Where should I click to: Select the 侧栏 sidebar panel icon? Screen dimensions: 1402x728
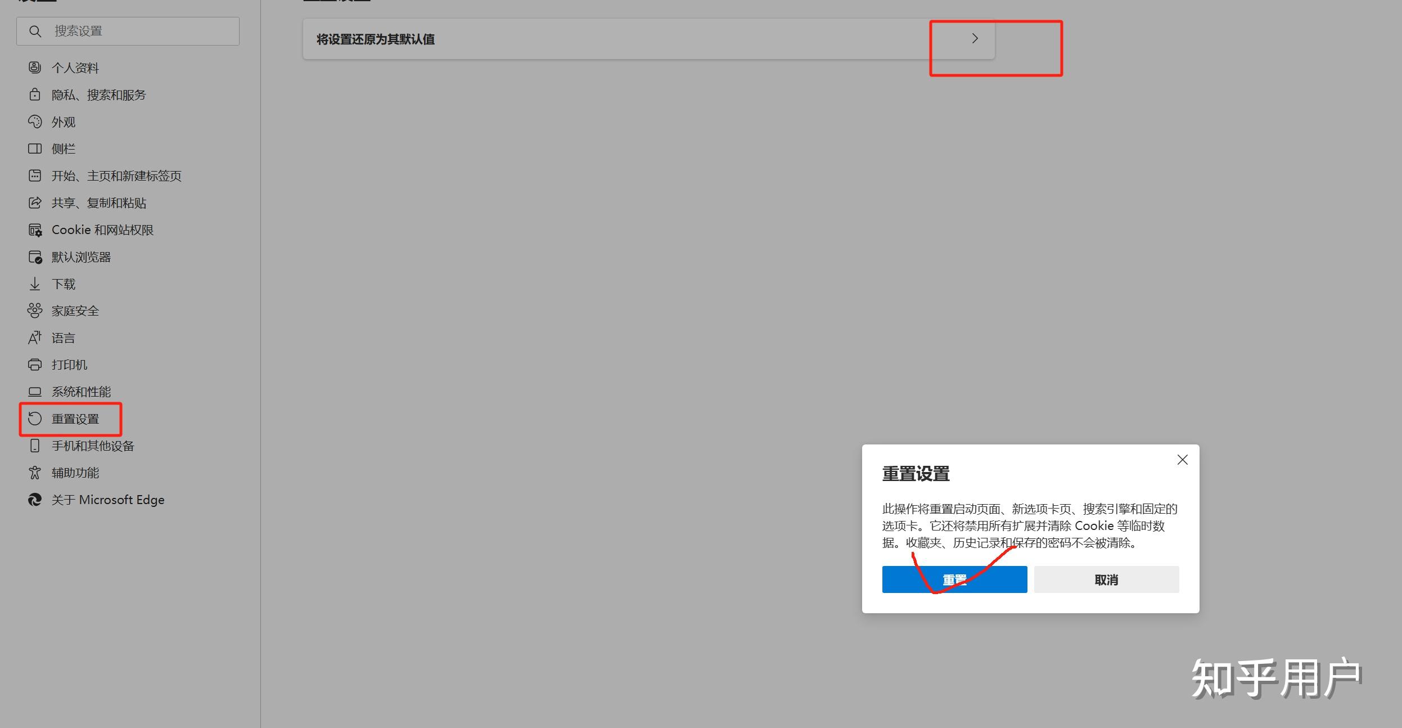tap(35, 149)
